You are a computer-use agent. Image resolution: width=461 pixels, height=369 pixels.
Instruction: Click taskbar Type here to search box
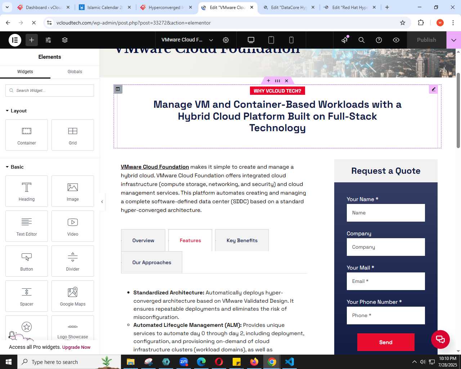pos(69,362)
